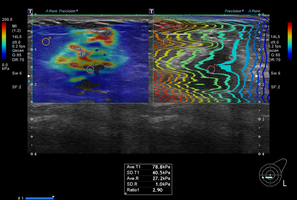Click the cyan arrow marker on left depth scale

[x=29, y=81]
